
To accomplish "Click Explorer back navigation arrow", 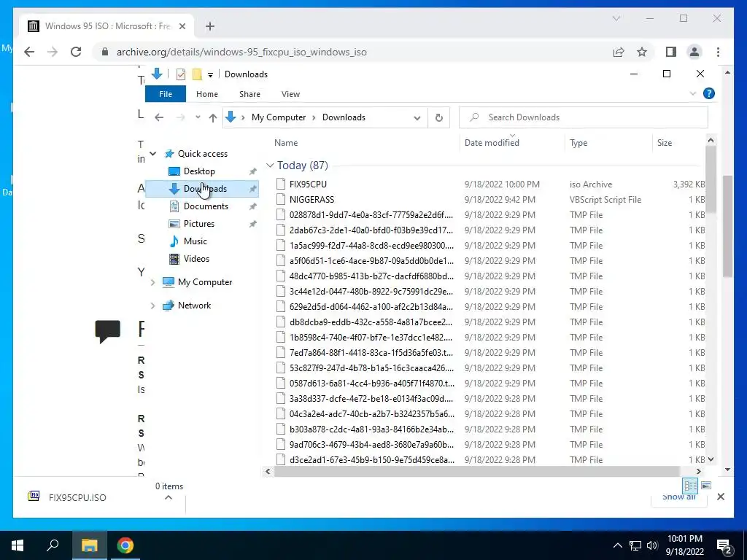I will coord(159,117).
